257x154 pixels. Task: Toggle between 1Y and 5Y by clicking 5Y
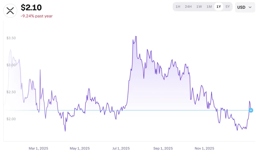point(228,7)
